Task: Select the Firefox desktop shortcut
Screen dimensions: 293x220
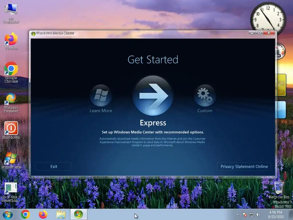Action: (11, 41)
